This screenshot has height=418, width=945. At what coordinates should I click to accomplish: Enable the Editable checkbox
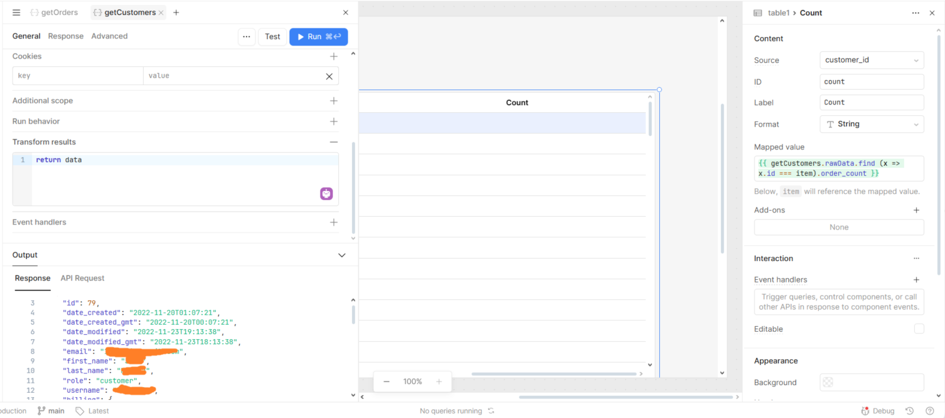[919, 329]
